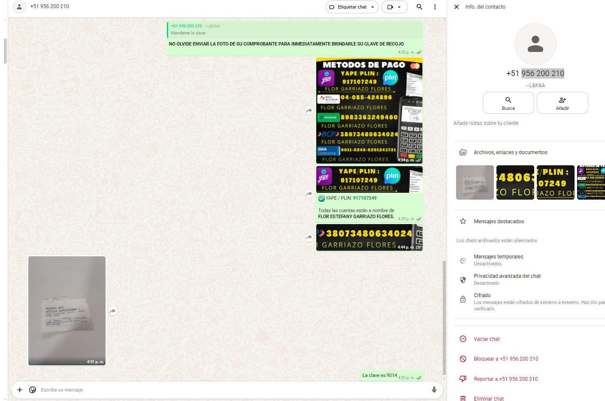Screen dimensions: 605x401
Task: Open the chat search magnifier icon
Action: point(419,7)
